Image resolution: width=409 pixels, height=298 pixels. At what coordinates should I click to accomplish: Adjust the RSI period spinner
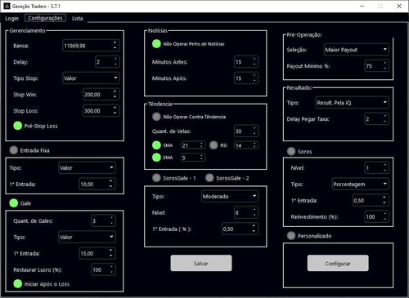(254, 145)
